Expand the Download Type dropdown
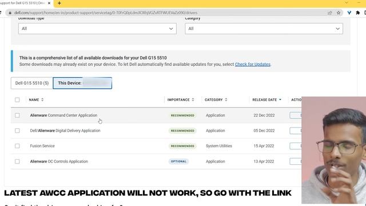 (x=97, y=29)
